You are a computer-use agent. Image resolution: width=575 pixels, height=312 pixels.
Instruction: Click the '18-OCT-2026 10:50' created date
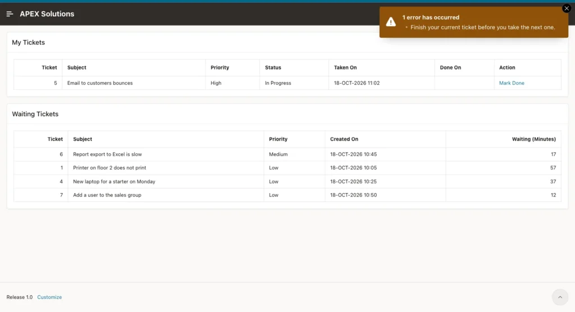(x=354, y=195)
